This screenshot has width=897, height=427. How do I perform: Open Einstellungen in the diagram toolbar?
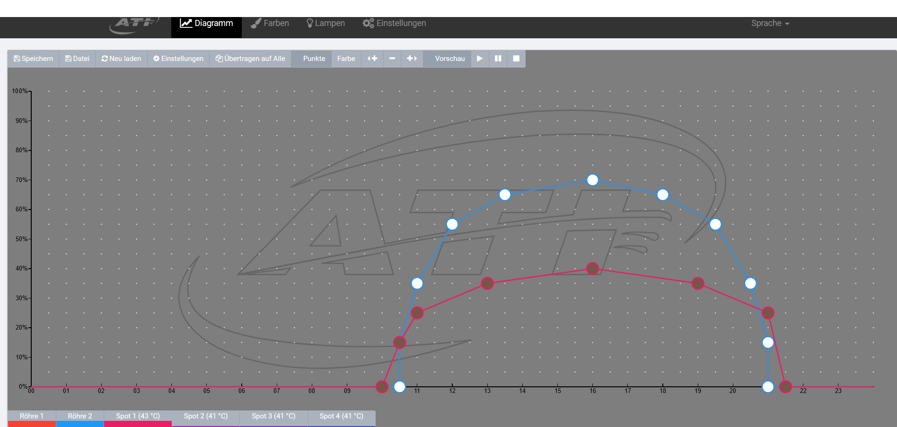click(178, 59)
